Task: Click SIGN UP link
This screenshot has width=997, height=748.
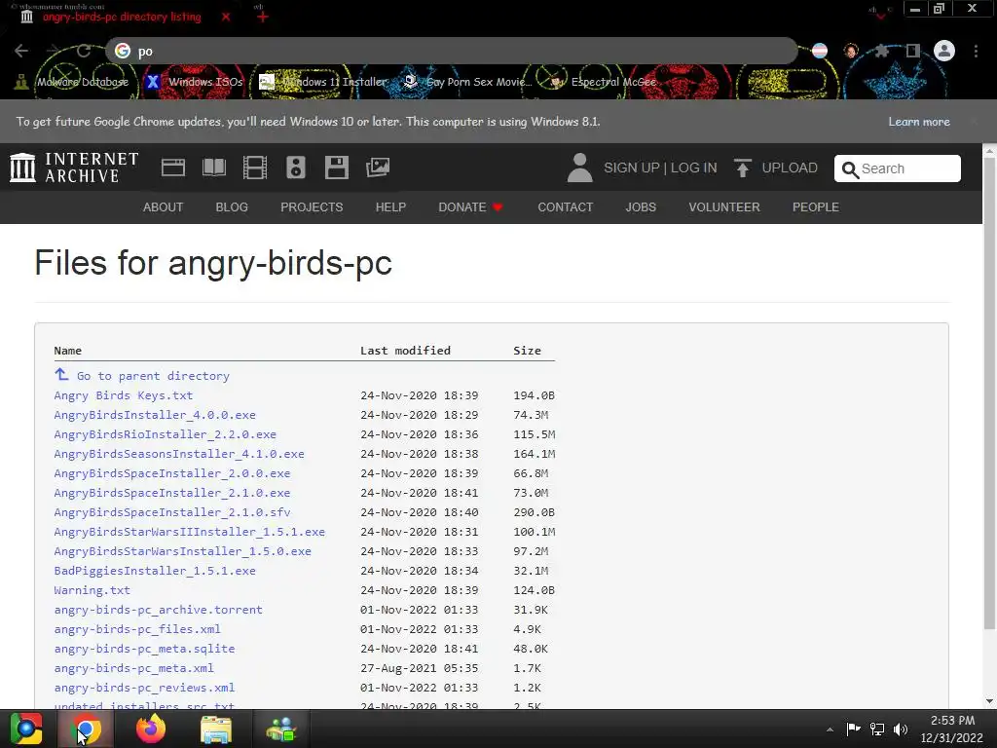Action: (x=631, y=168)
